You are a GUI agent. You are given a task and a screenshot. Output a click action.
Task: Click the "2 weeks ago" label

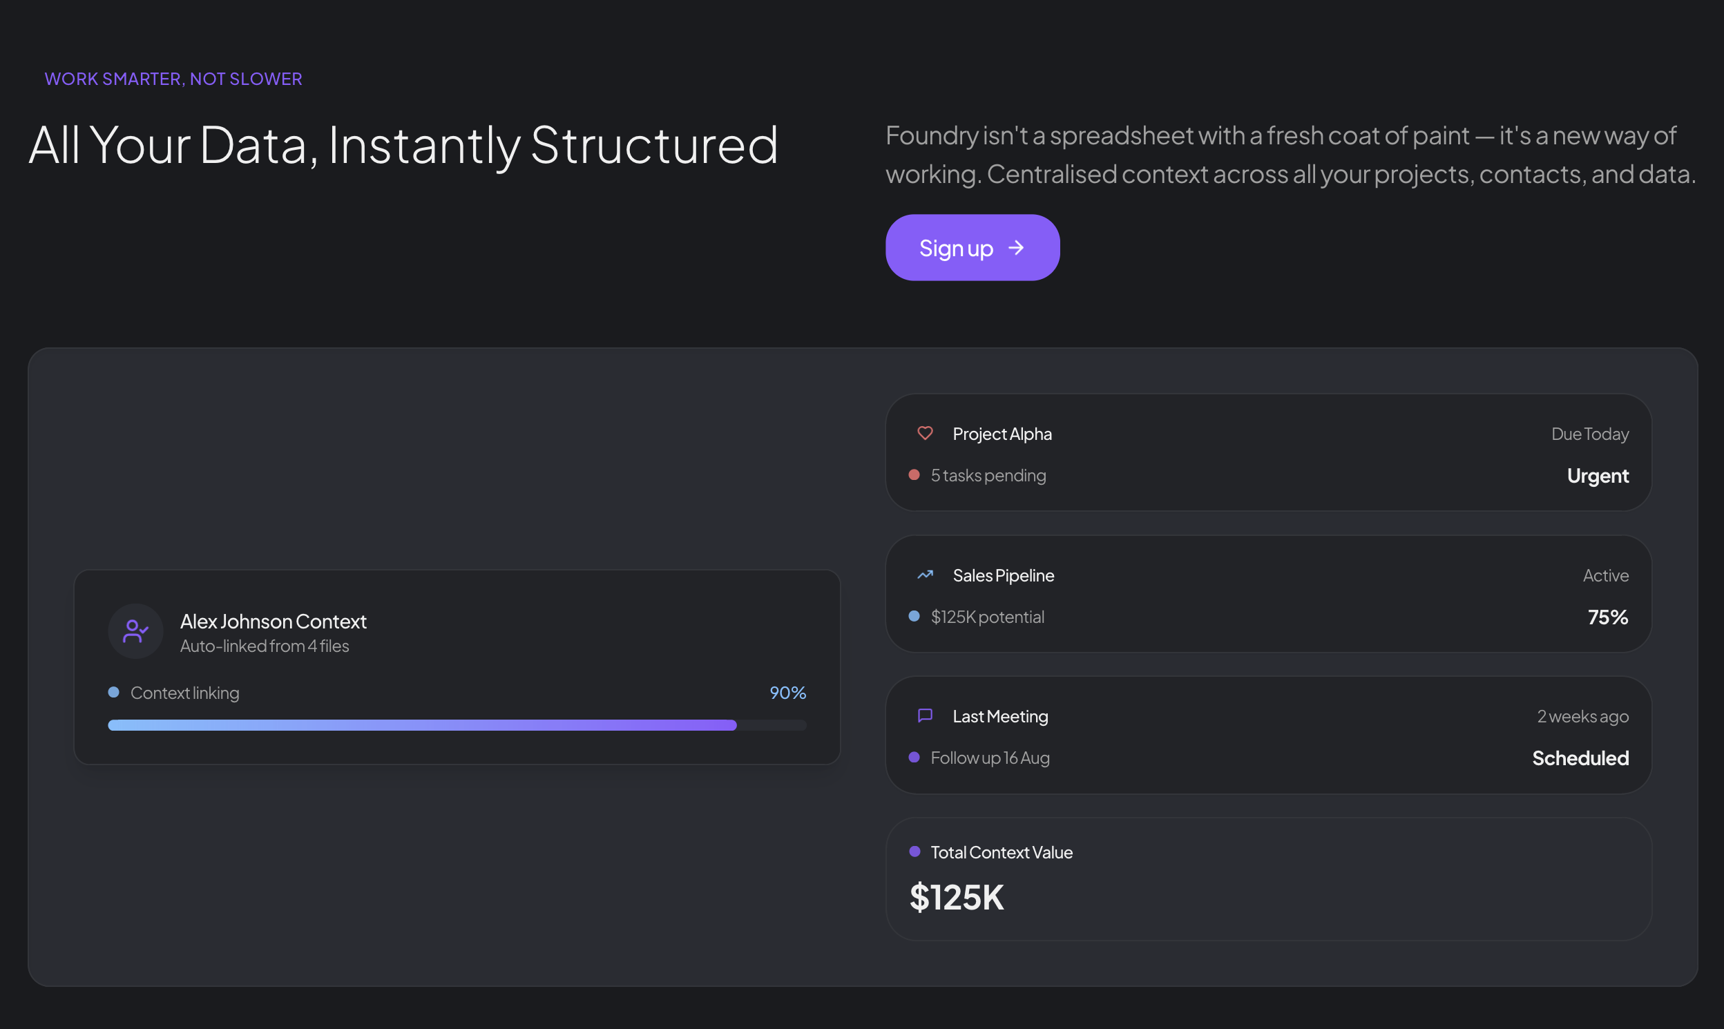pyautogui.click(x=1583, y=716)
